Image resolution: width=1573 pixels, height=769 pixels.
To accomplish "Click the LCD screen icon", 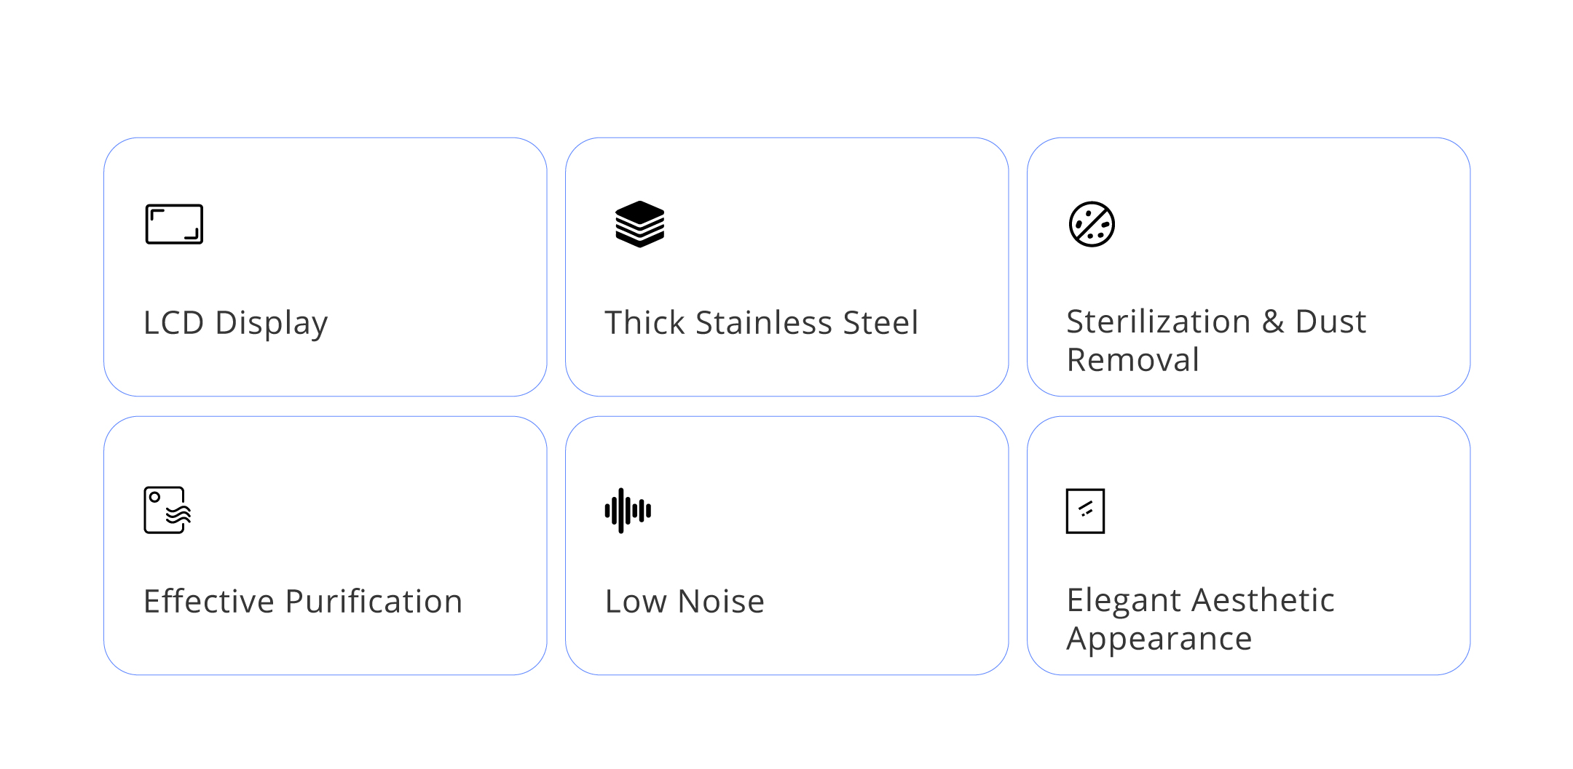I will (174, 224).
